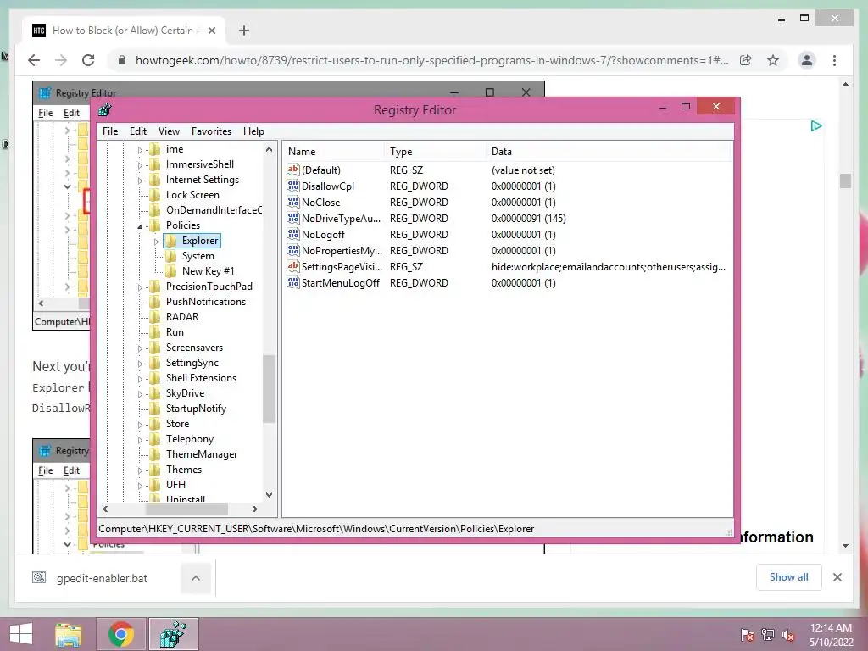Expand the ime key
The height and width of the screenshot is (651, 868).
pos(140,149)
